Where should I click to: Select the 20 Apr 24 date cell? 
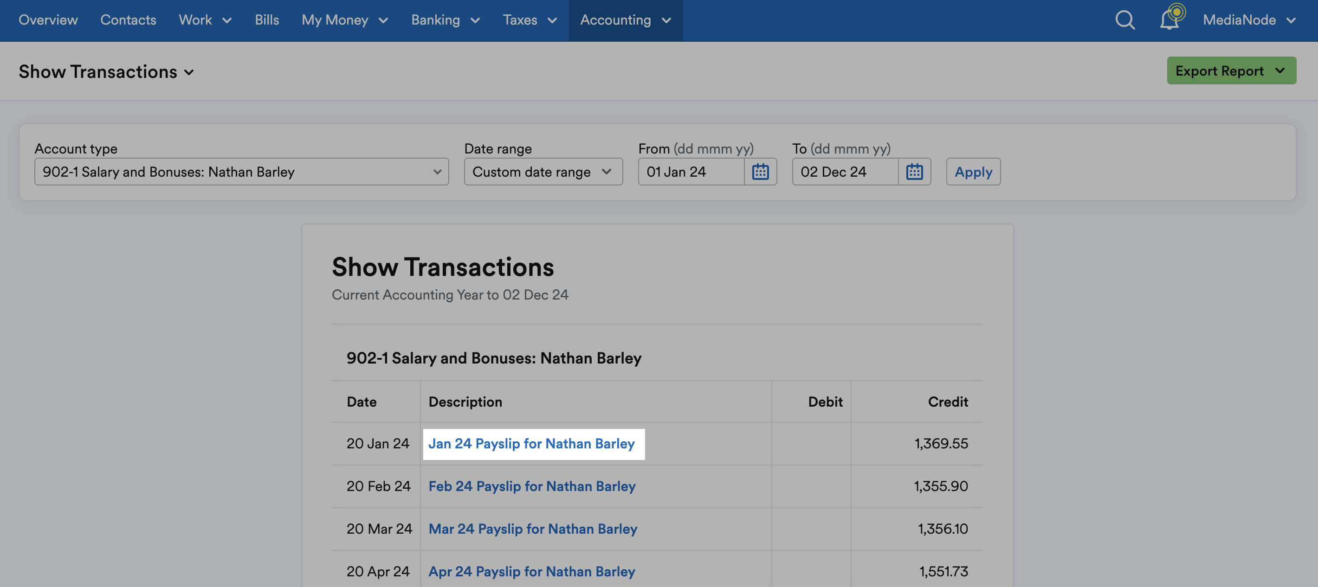pyautogui.click(x=378, y=571)
